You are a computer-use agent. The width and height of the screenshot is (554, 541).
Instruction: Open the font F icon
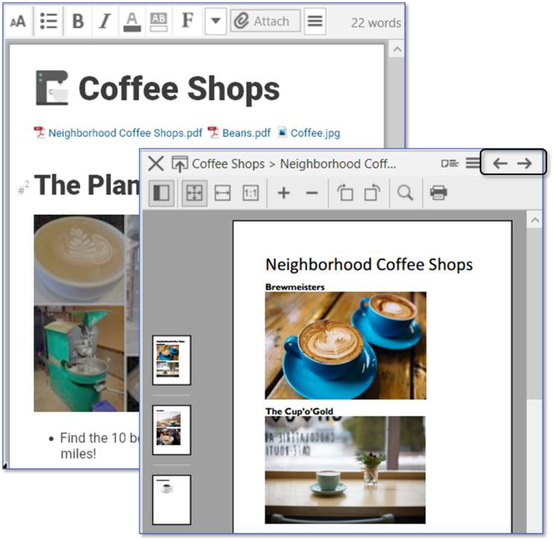click(187, 22)
